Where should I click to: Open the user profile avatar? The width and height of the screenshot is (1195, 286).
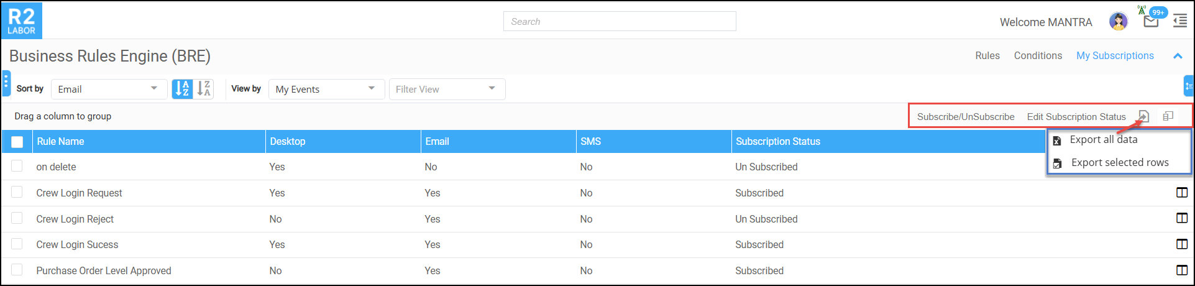(x=1119, y=22)
